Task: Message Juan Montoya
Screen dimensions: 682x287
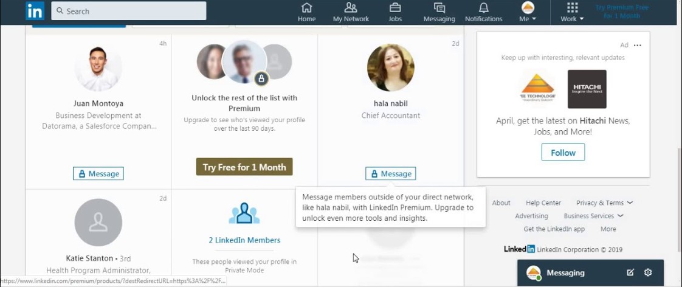Action: (98, 173)
